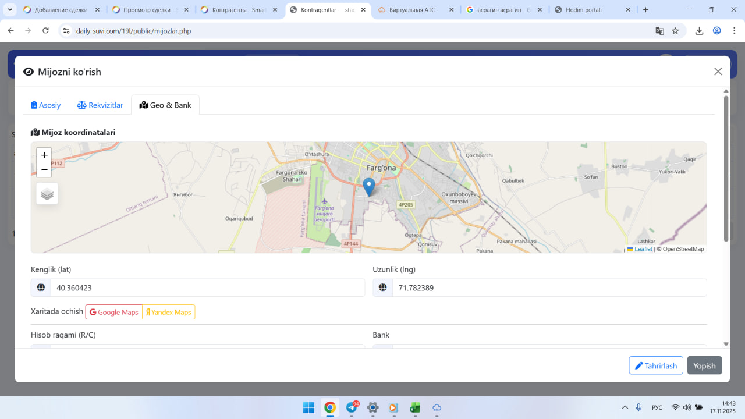The width and height of the screenshot is (745, 419).
Task: Open the Rekvizitlar tab
Action: click(100, 105)
